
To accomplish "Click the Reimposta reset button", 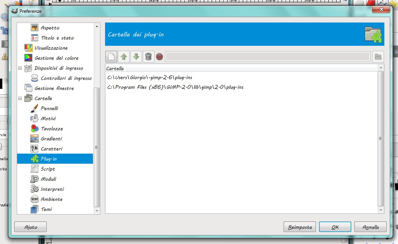I will point(300,227).
